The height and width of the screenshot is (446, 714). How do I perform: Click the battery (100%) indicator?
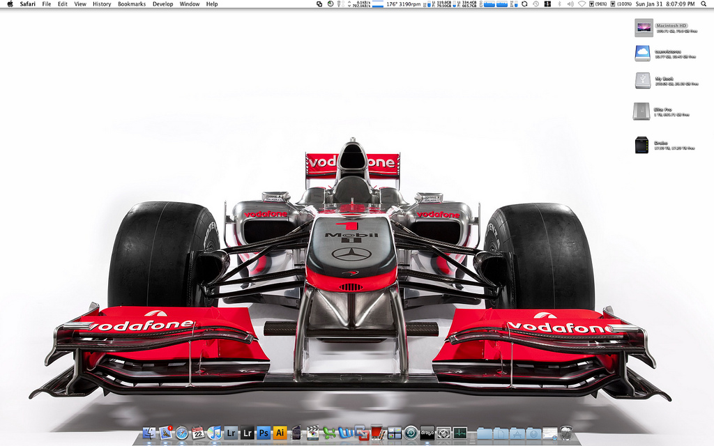click(621, 4)
